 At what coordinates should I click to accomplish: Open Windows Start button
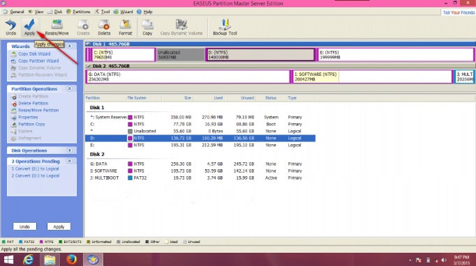8,260
